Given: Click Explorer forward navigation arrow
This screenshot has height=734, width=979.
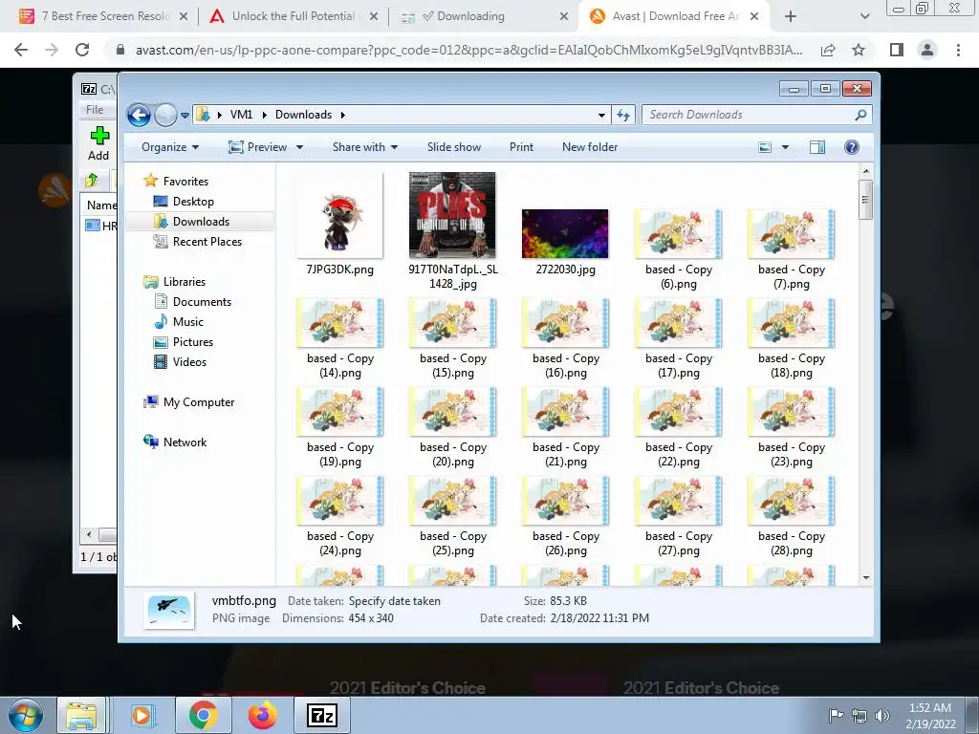Looking at the screenshot, I should coord(166,115).
